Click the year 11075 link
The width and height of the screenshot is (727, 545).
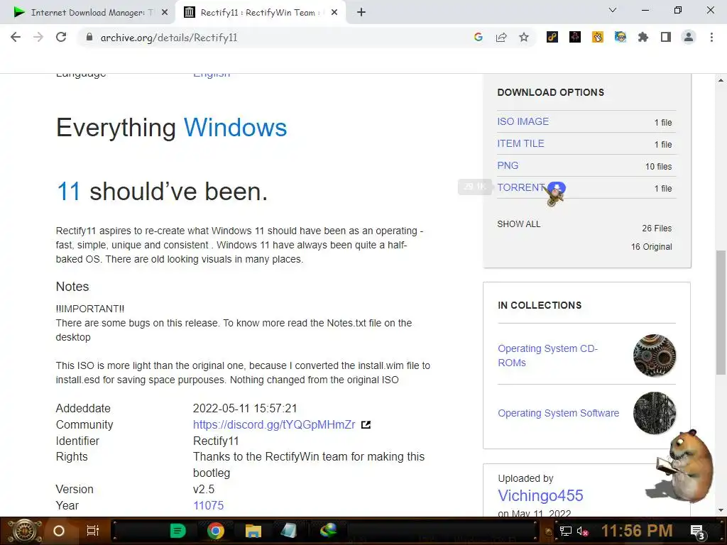coord(208,505)
